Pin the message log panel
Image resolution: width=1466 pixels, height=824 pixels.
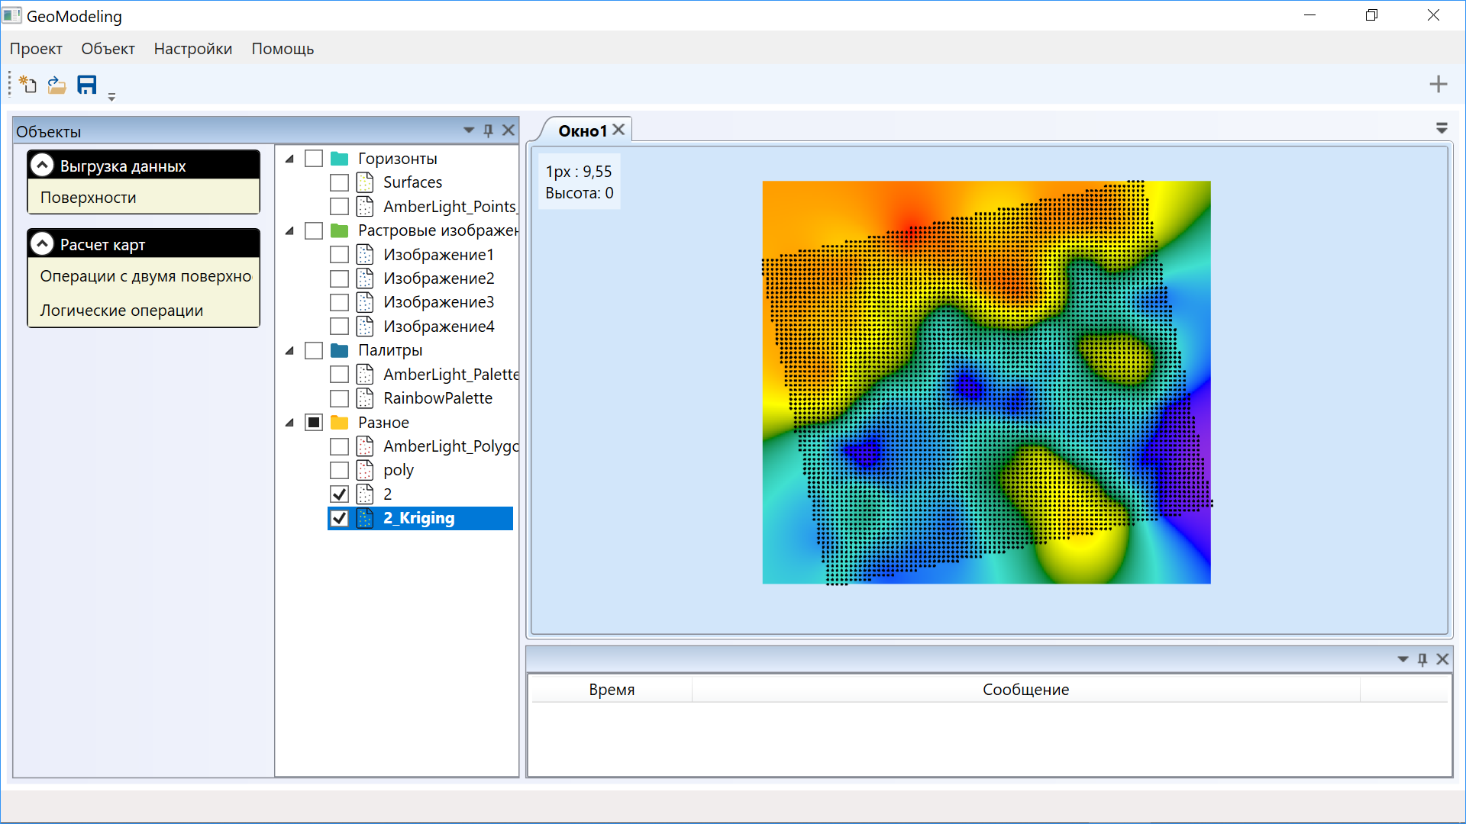coord(1422,659)
